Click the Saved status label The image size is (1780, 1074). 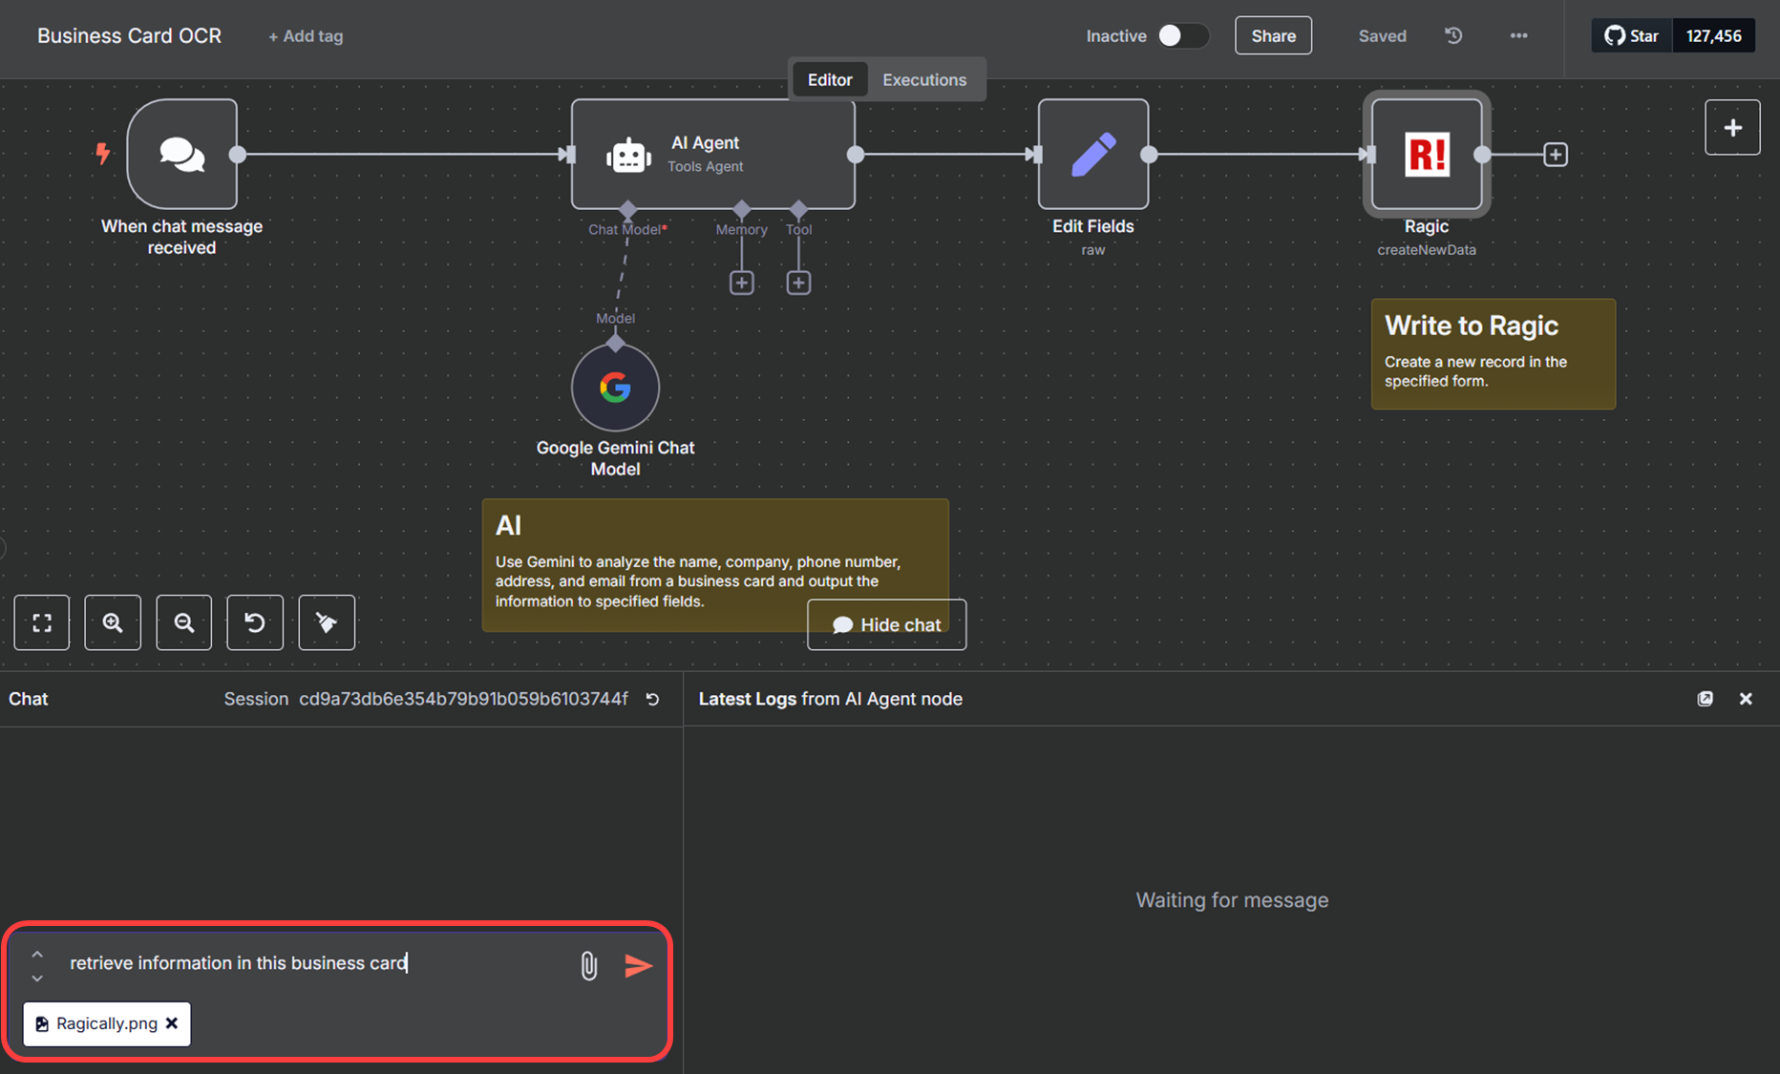click(1382, 35)
